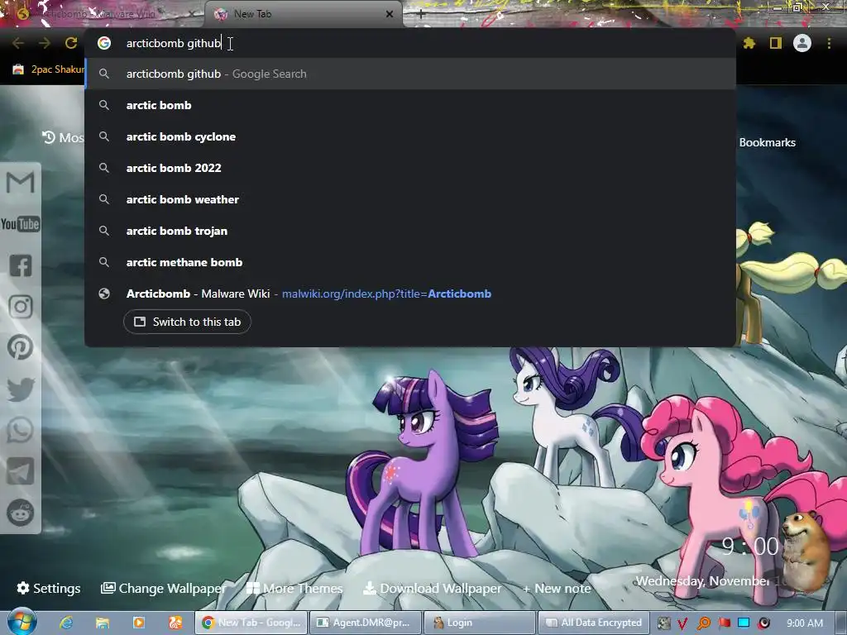Open the Extensions puzzle icon
The height and width of the screenshot is (635, 847).
[x=749, y=43]
